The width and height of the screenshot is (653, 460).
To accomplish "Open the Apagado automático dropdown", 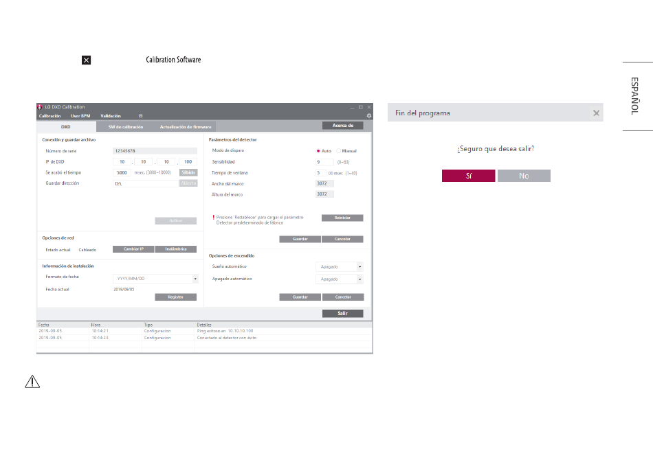I will tap(359, 279).
